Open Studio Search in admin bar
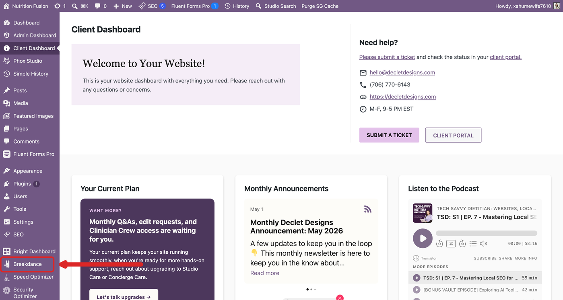Image resolution: width=563 pixels, height=300 pixels. pos(276,6)
